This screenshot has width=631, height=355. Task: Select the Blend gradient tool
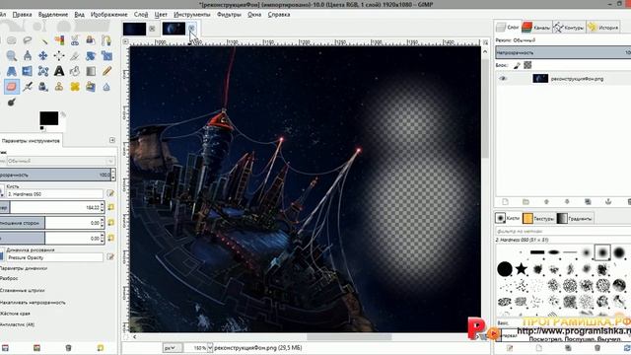(91, 71)
